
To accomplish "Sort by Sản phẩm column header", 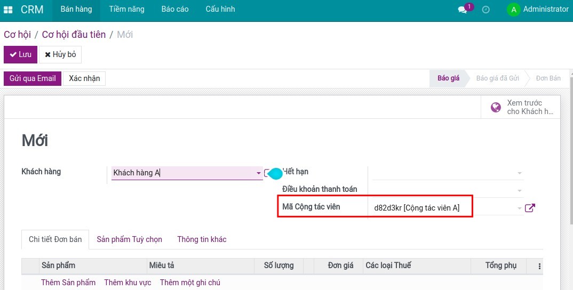I will pos(93,265).
